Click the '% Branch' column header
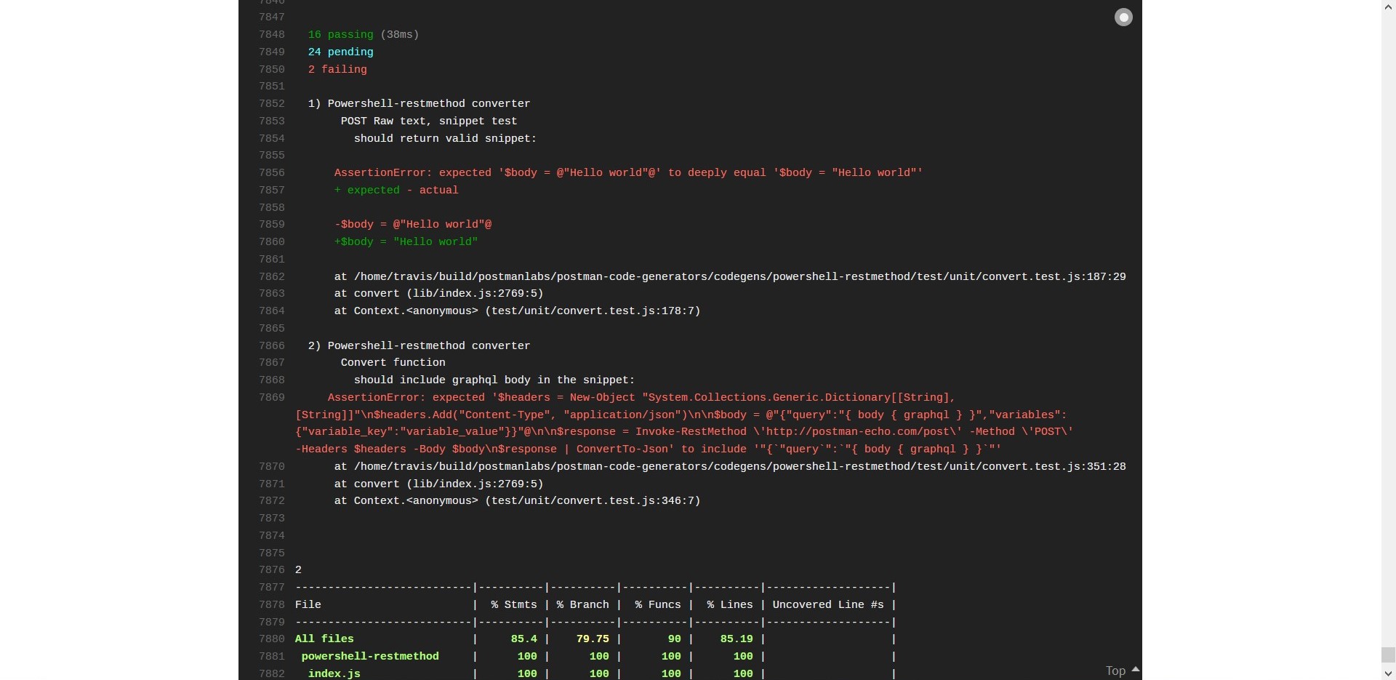This screenshot has width=1396, height=680. click(x=582, y=605)
